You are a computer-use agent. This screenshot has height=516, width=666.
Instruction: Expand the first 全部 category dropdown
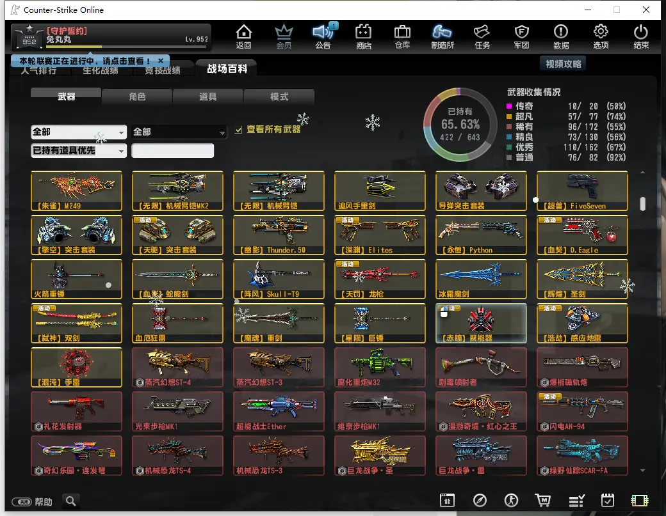[79, 132]
